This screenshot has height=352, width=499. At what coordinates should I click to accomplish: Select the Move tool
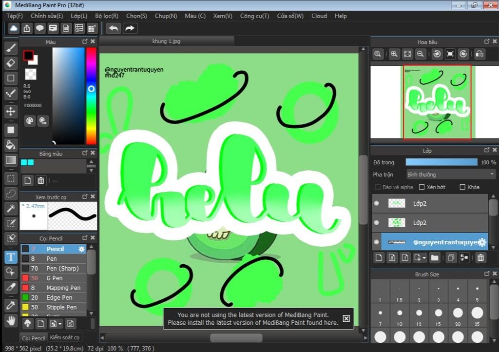[x=11, y=111]
